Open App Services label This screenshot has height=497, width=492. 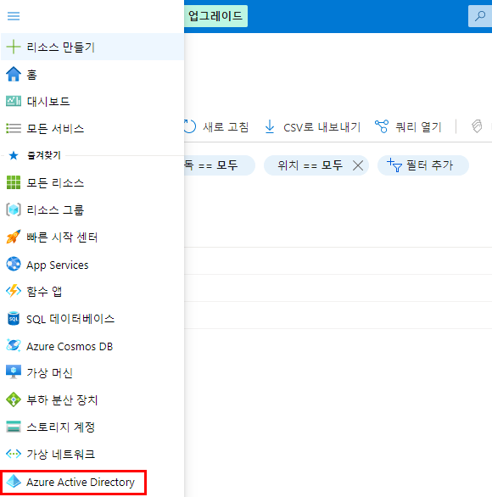(58, 265)
